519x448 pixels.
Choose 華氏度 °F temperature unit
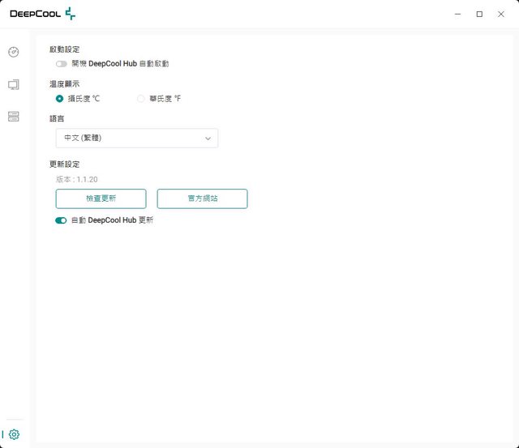tap(141, 99)
